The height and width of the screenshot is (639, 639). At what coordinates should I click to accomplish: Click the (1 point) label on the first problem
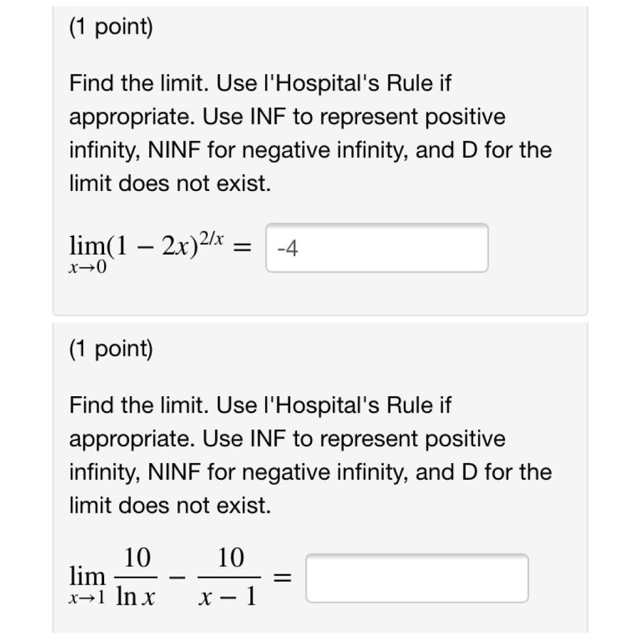tap(111, 27)
